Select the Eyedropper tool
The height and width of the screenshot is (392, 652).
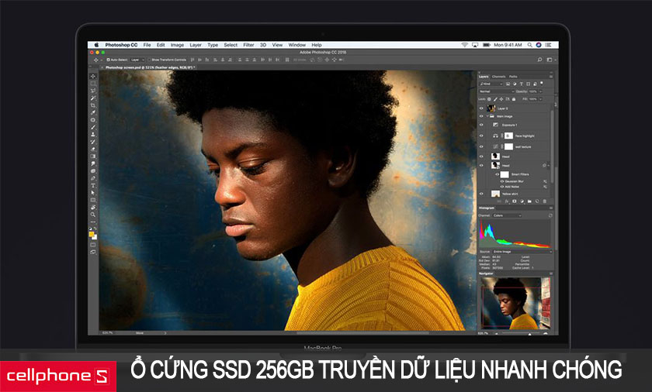(93, 112)
